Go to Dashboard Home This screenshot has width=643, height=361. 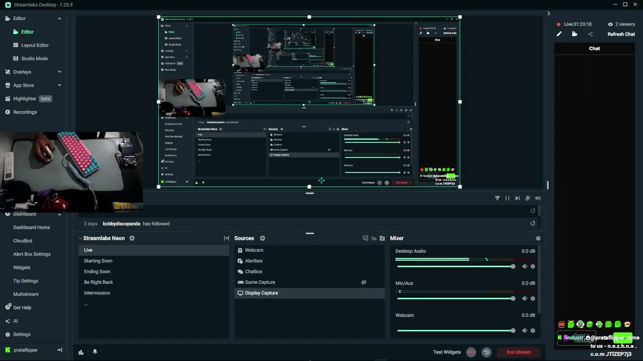click(31, 227)
